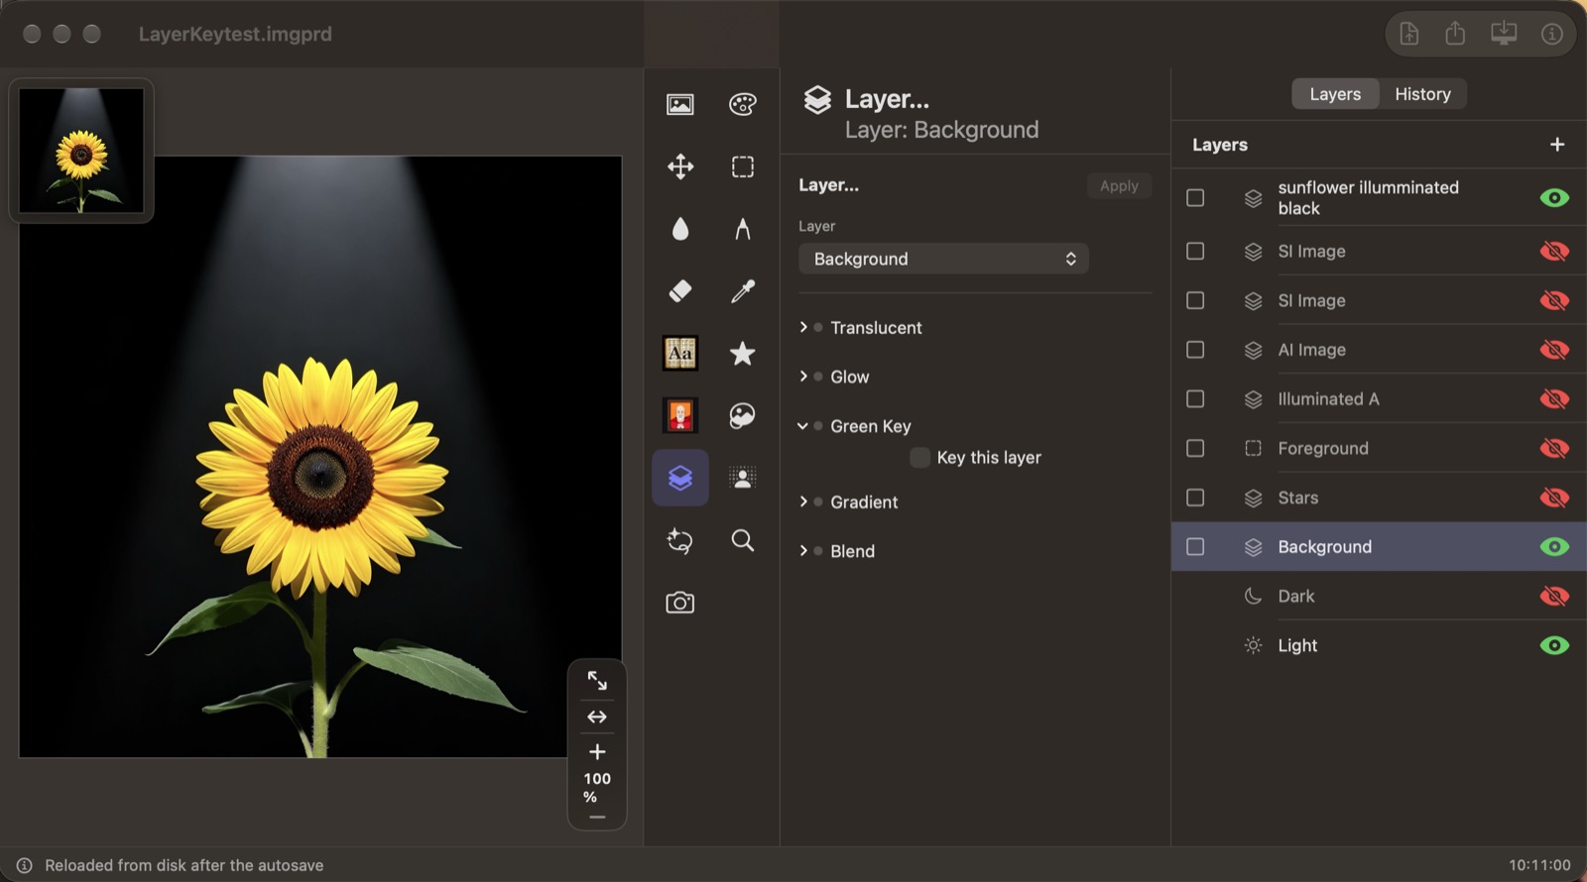Expand the Glow section
1587x882 pixels.
pyautogui.click(x=803, y=377)
